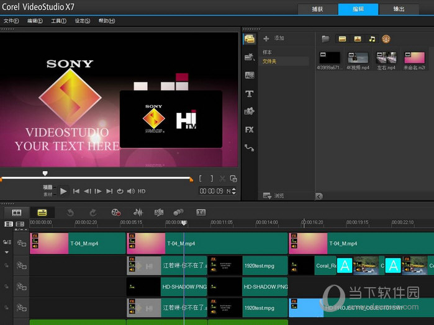Switch to the 捕获 (Capture) tab
Screen dimensions: 434x325
317,9
